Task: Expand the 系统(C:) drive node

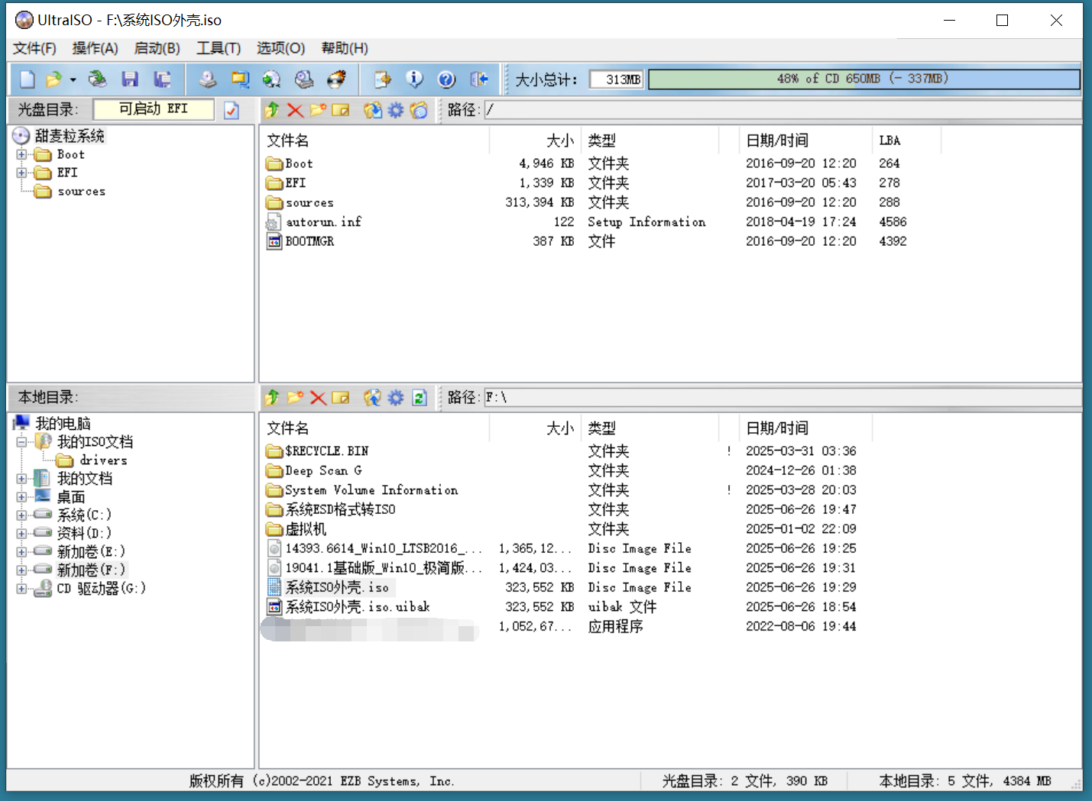Action: 21,515
